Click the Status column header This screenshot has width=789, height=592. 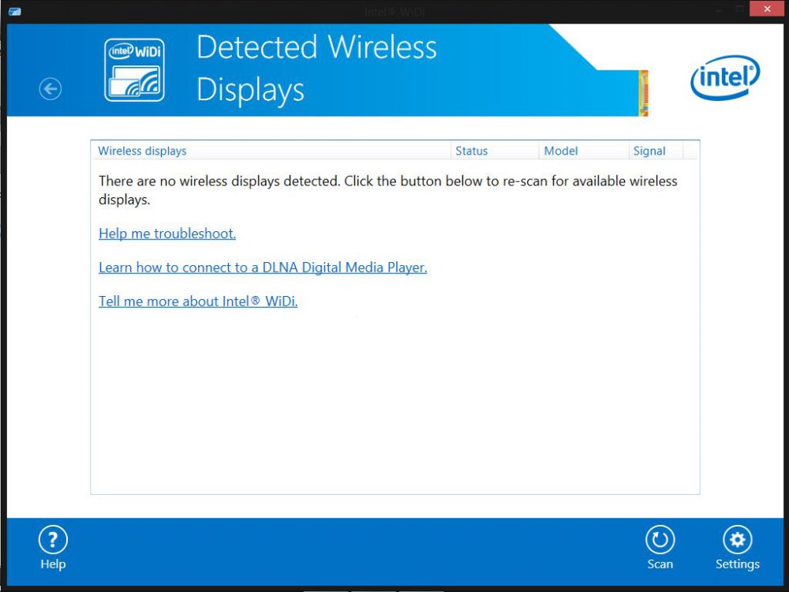pos(471,151)
